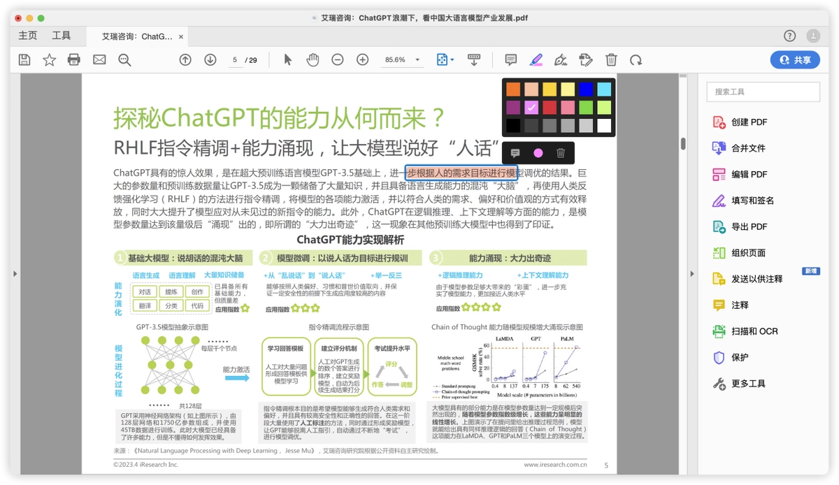
Task: Click the www.iresearch.com.cn footer link
Action: 555,464
